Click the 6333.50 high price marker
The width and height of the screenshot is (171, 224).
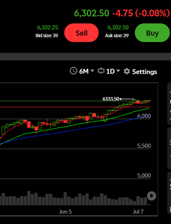[x=111, y=99]
